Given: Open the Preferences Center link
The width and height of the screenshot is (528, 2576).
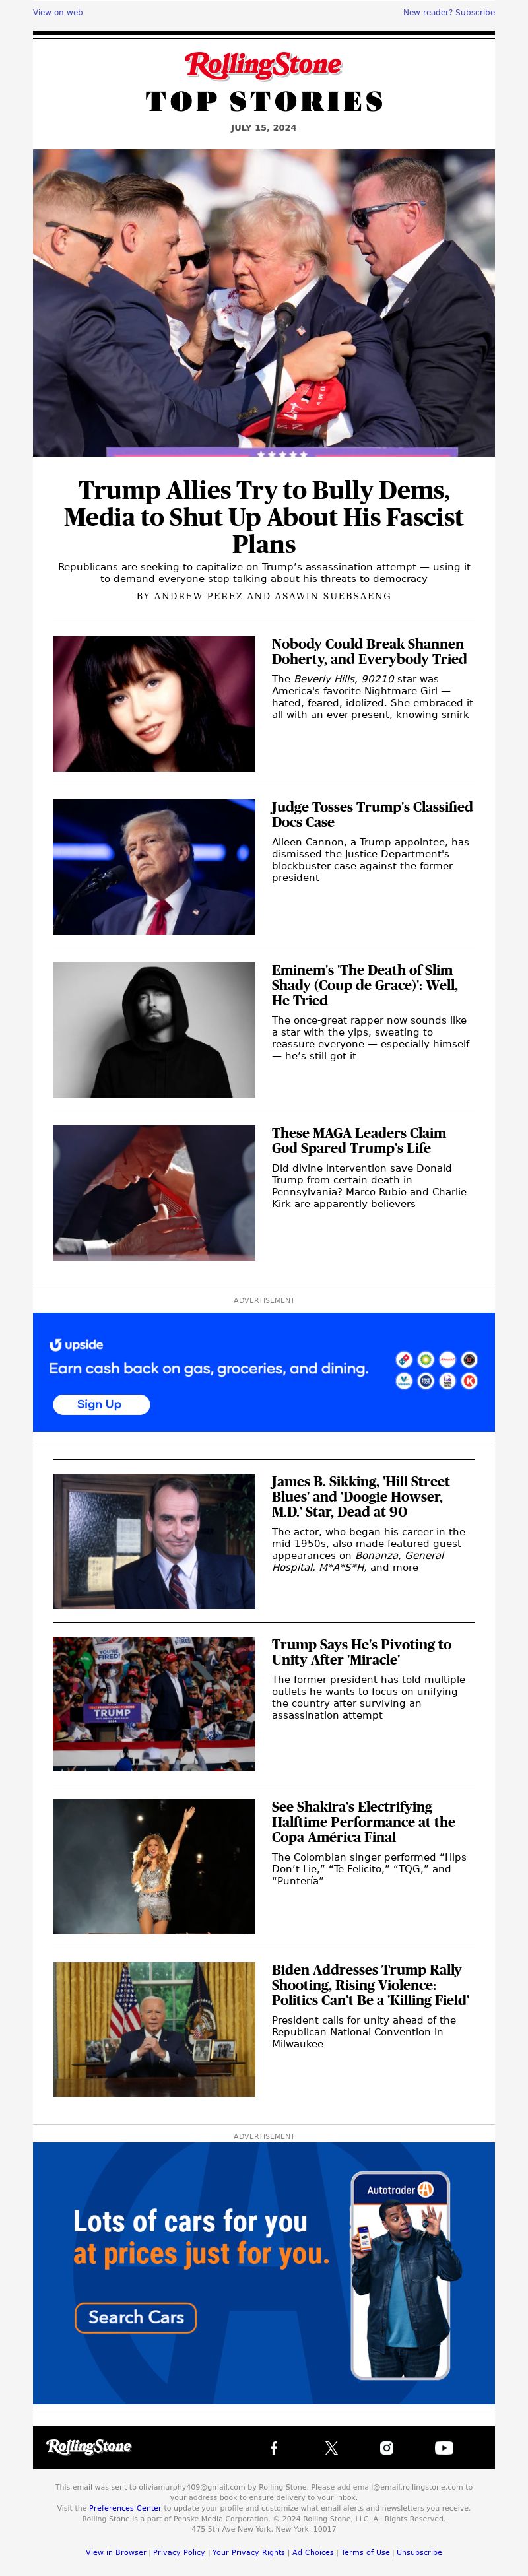Looking at the screenshot, I should click(x=125, y=2508).
